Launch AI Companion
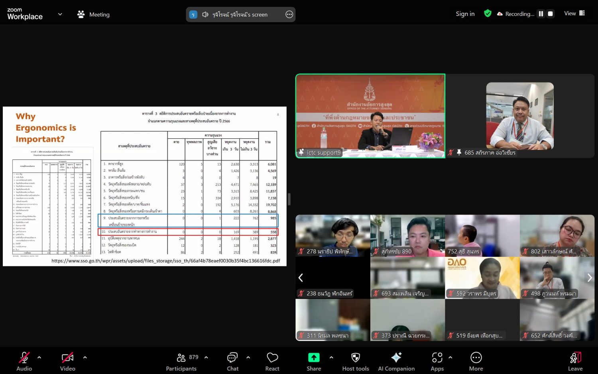 396,361
